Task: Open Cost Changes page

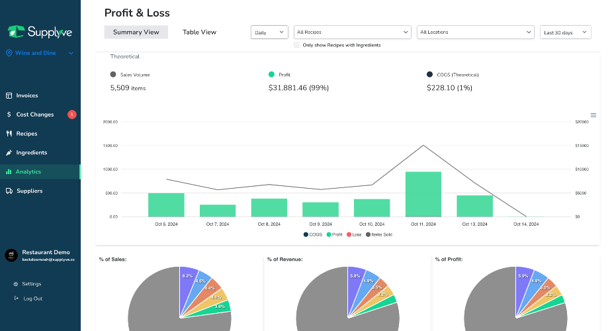Action: 35,115
